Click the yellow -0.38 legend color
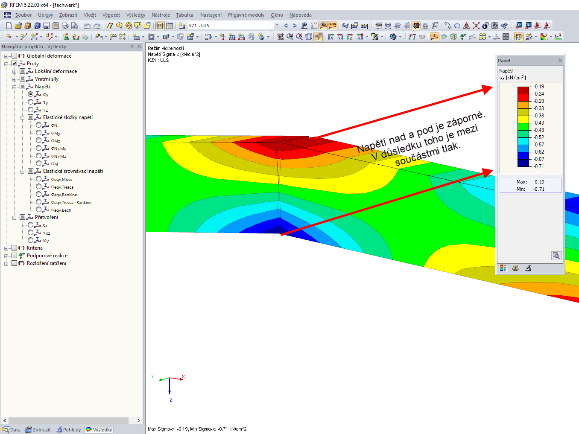579x434 pixels. (523, 119)
